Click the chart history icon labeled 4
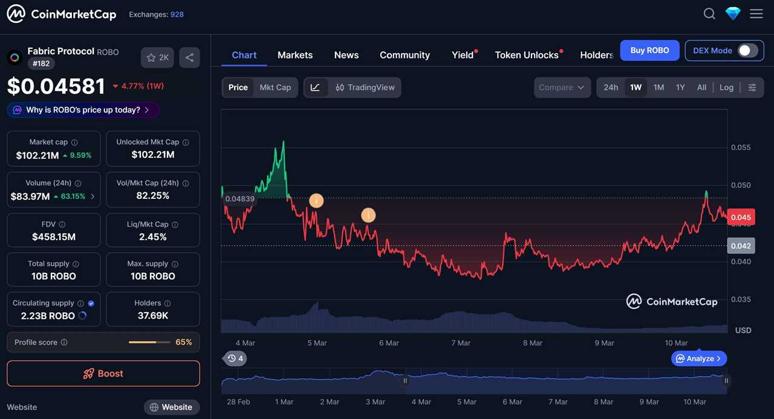The image size is (774, 419). 235,358
